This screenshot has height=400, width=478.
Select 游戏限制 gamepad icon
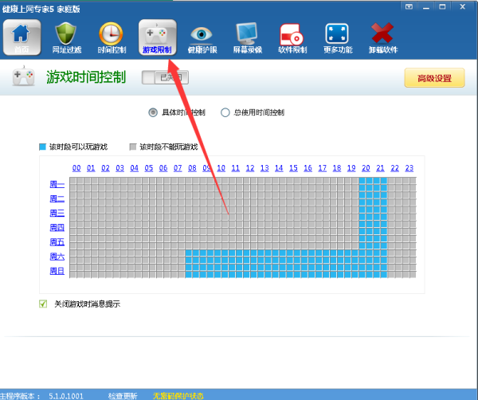[x=157, y=37]
